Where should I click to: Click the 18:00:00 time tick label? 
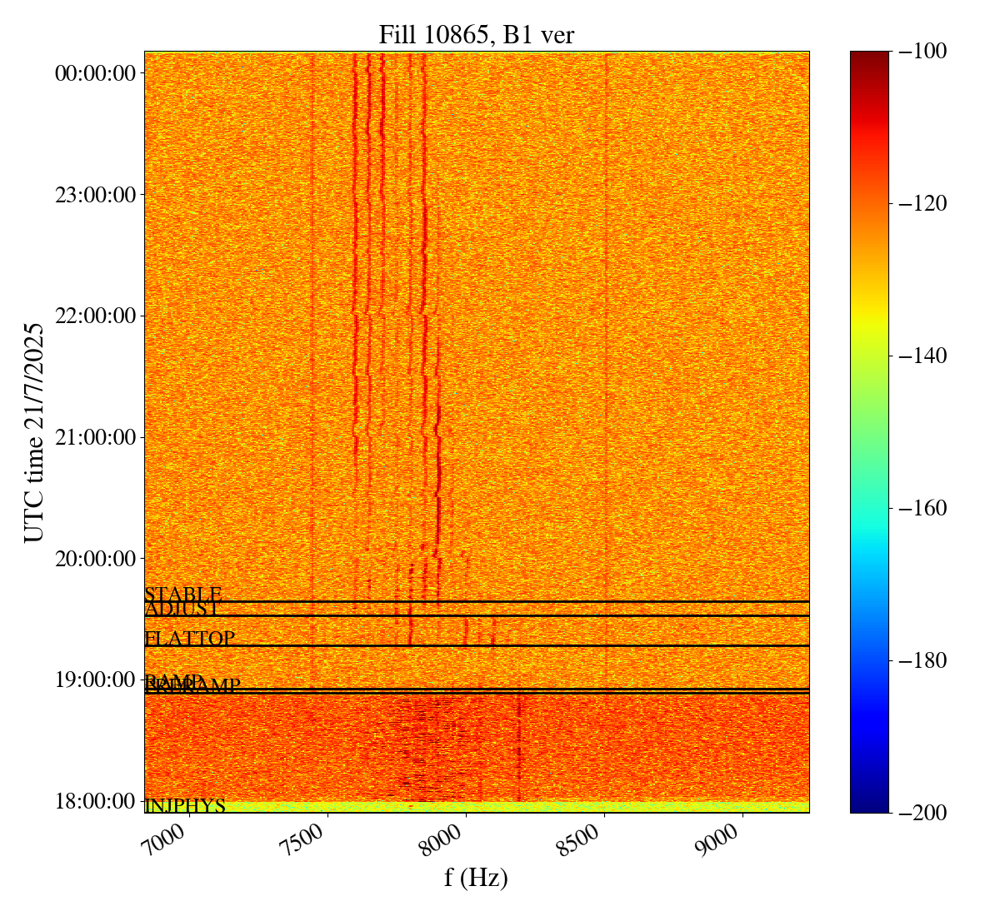95,801
